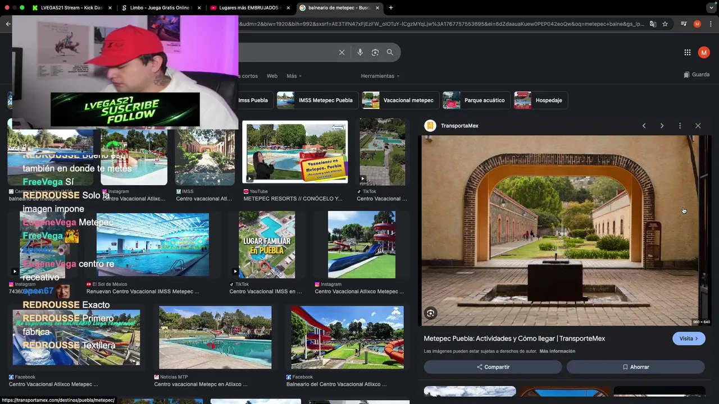Select the IMSS Metepec Puebla filter chip
The width and height of the screenshot is (719, 404).
pos(317,100)
